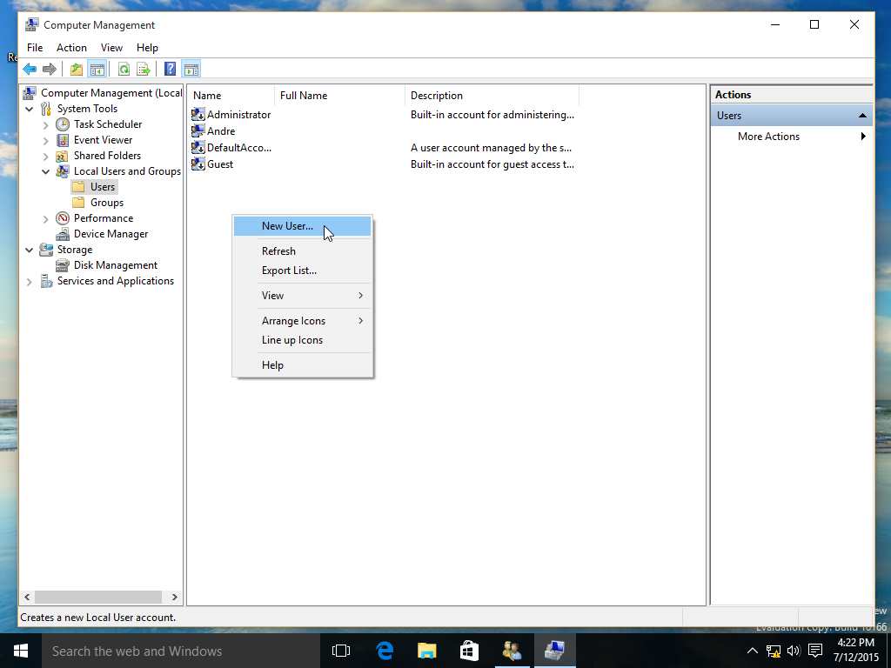This screenshot has width=891, height=668.
Task: Click tree pane scrollbar left arrow
Action: 27,597
